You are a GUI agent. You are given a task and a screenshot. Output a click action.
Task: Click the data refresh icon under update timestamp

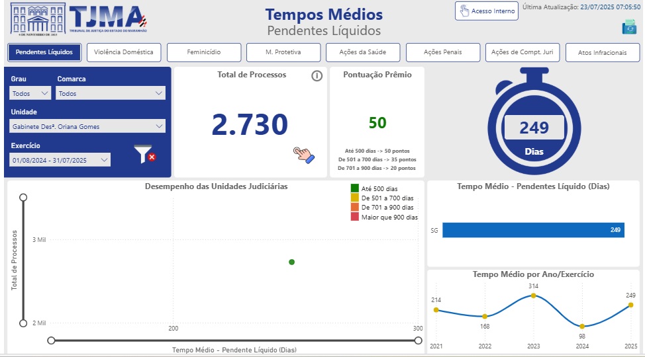(x=628, y=27)
